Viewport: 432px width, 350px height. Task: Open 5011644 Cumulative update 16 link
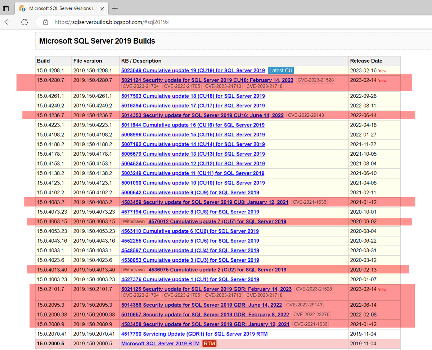pyautogui.click(x=193, y=125)
